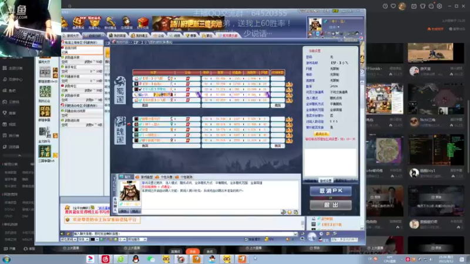
Task: Open 云游戏 in Douyu sidebar
Action: click(x=11, y=101)
